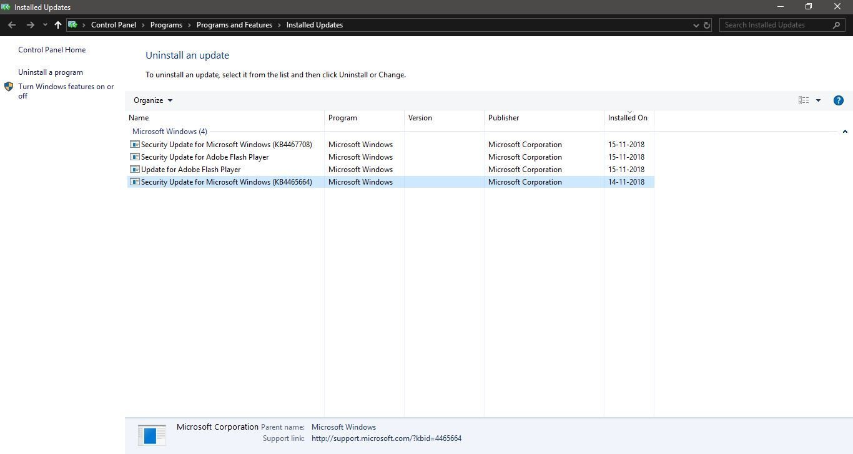Sort list by Installed On column
This screenshot has width=853, height=454.
point(629,118)
